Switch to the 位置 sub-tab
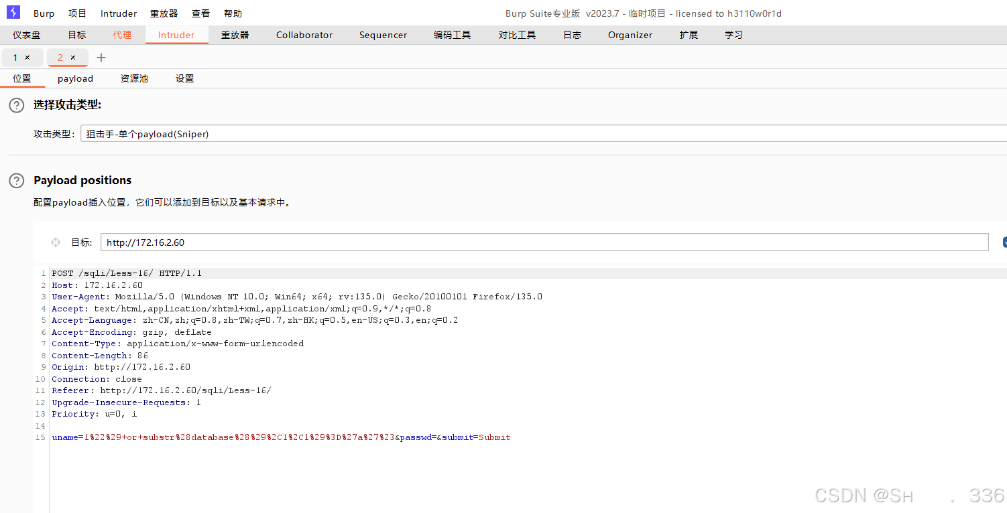 [22, 78]
